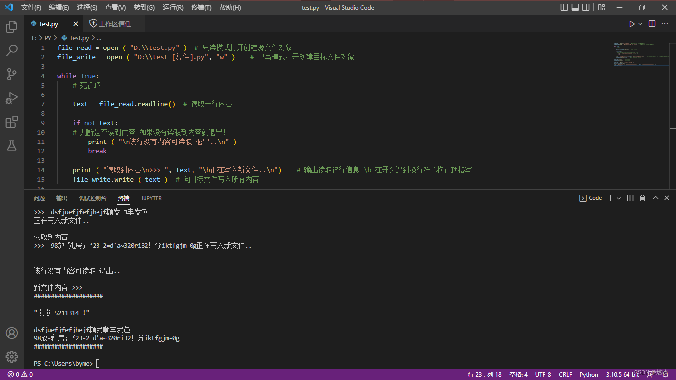Open the Explorer view in activity bar

[x=12, y=27]
